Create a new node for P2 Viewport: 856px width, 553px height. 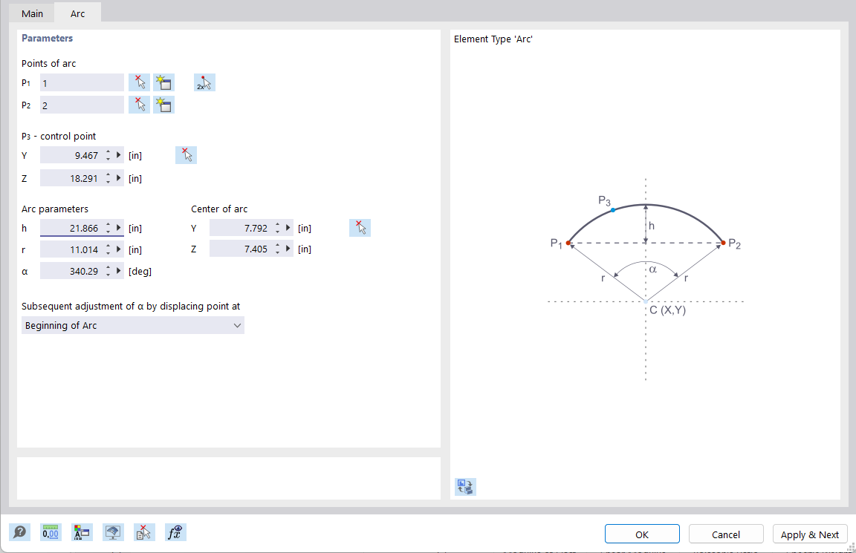(x=163, y=104)
